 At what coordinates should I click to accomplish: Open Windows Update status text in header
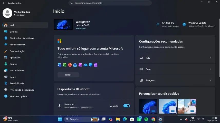[201, 24]
